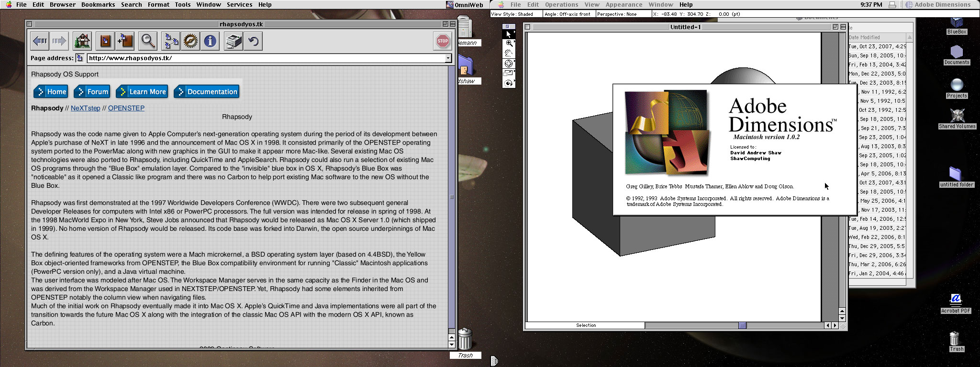The height and width of the screenshot is (367, 980).
Task: Select the row dated Fri, Jan 2, 2004, 4:46
Action: click(x=877, y=273)
